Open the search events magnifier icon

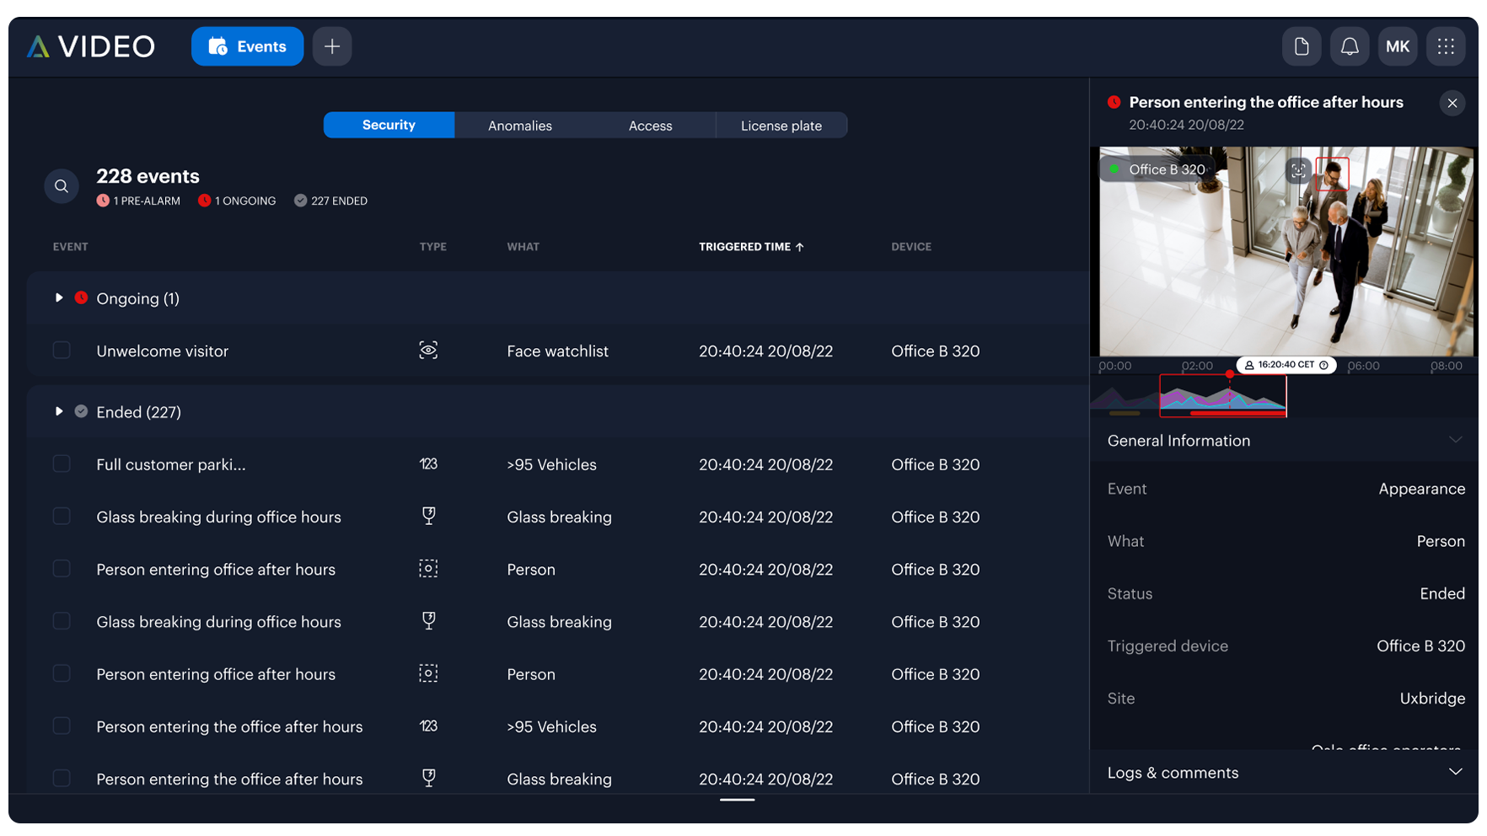(x=62, y=186)
